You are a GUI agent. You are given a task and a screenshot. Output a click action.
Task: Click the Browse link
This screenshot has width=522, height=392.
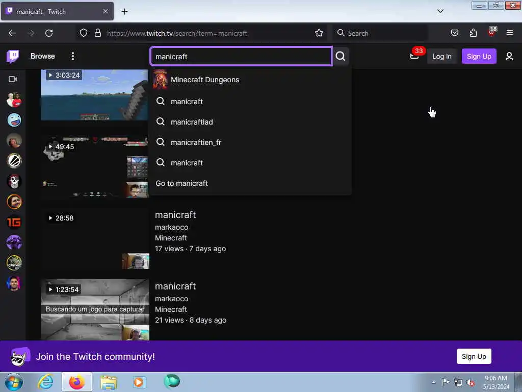pos(43,56)
